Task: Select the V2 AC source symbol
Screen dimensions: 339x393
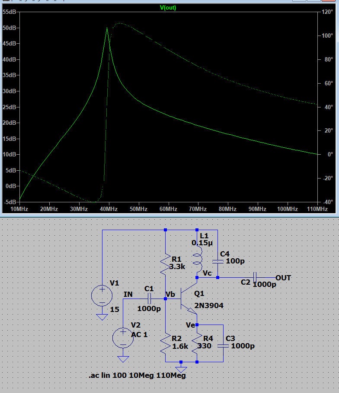Action: click(x=123, y=338)
